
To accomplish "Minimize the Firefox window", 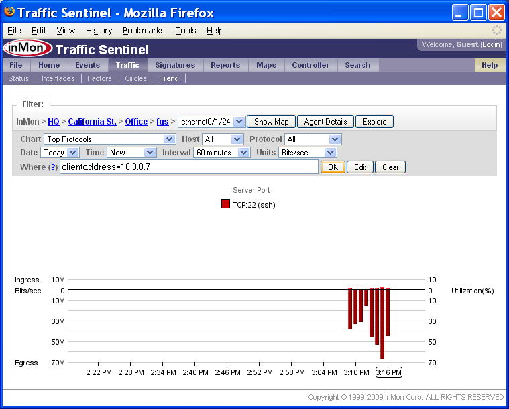I will coord(460,13).
